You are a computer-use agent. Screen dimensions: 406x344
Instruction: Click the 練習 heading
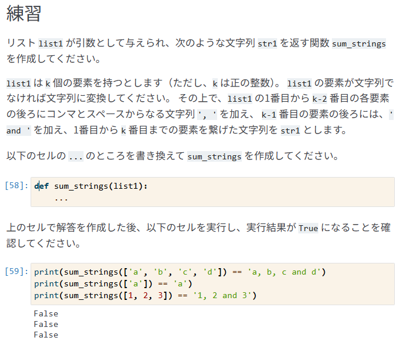click(24, 15)
